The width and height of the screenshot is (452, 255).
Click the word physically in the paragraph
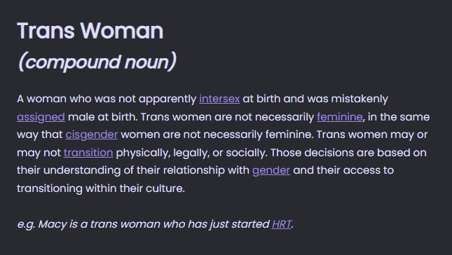pos(143,153)
